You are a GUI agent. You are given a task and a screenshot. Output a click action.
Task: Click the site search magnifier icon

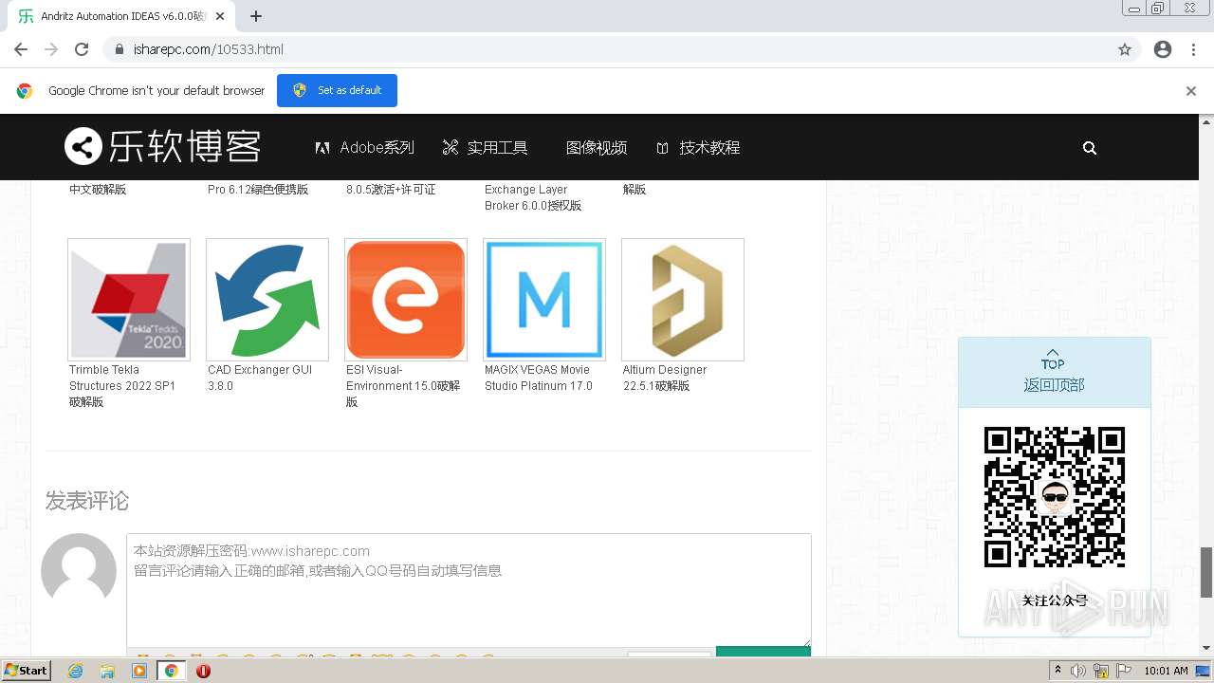click(1090, 148)
